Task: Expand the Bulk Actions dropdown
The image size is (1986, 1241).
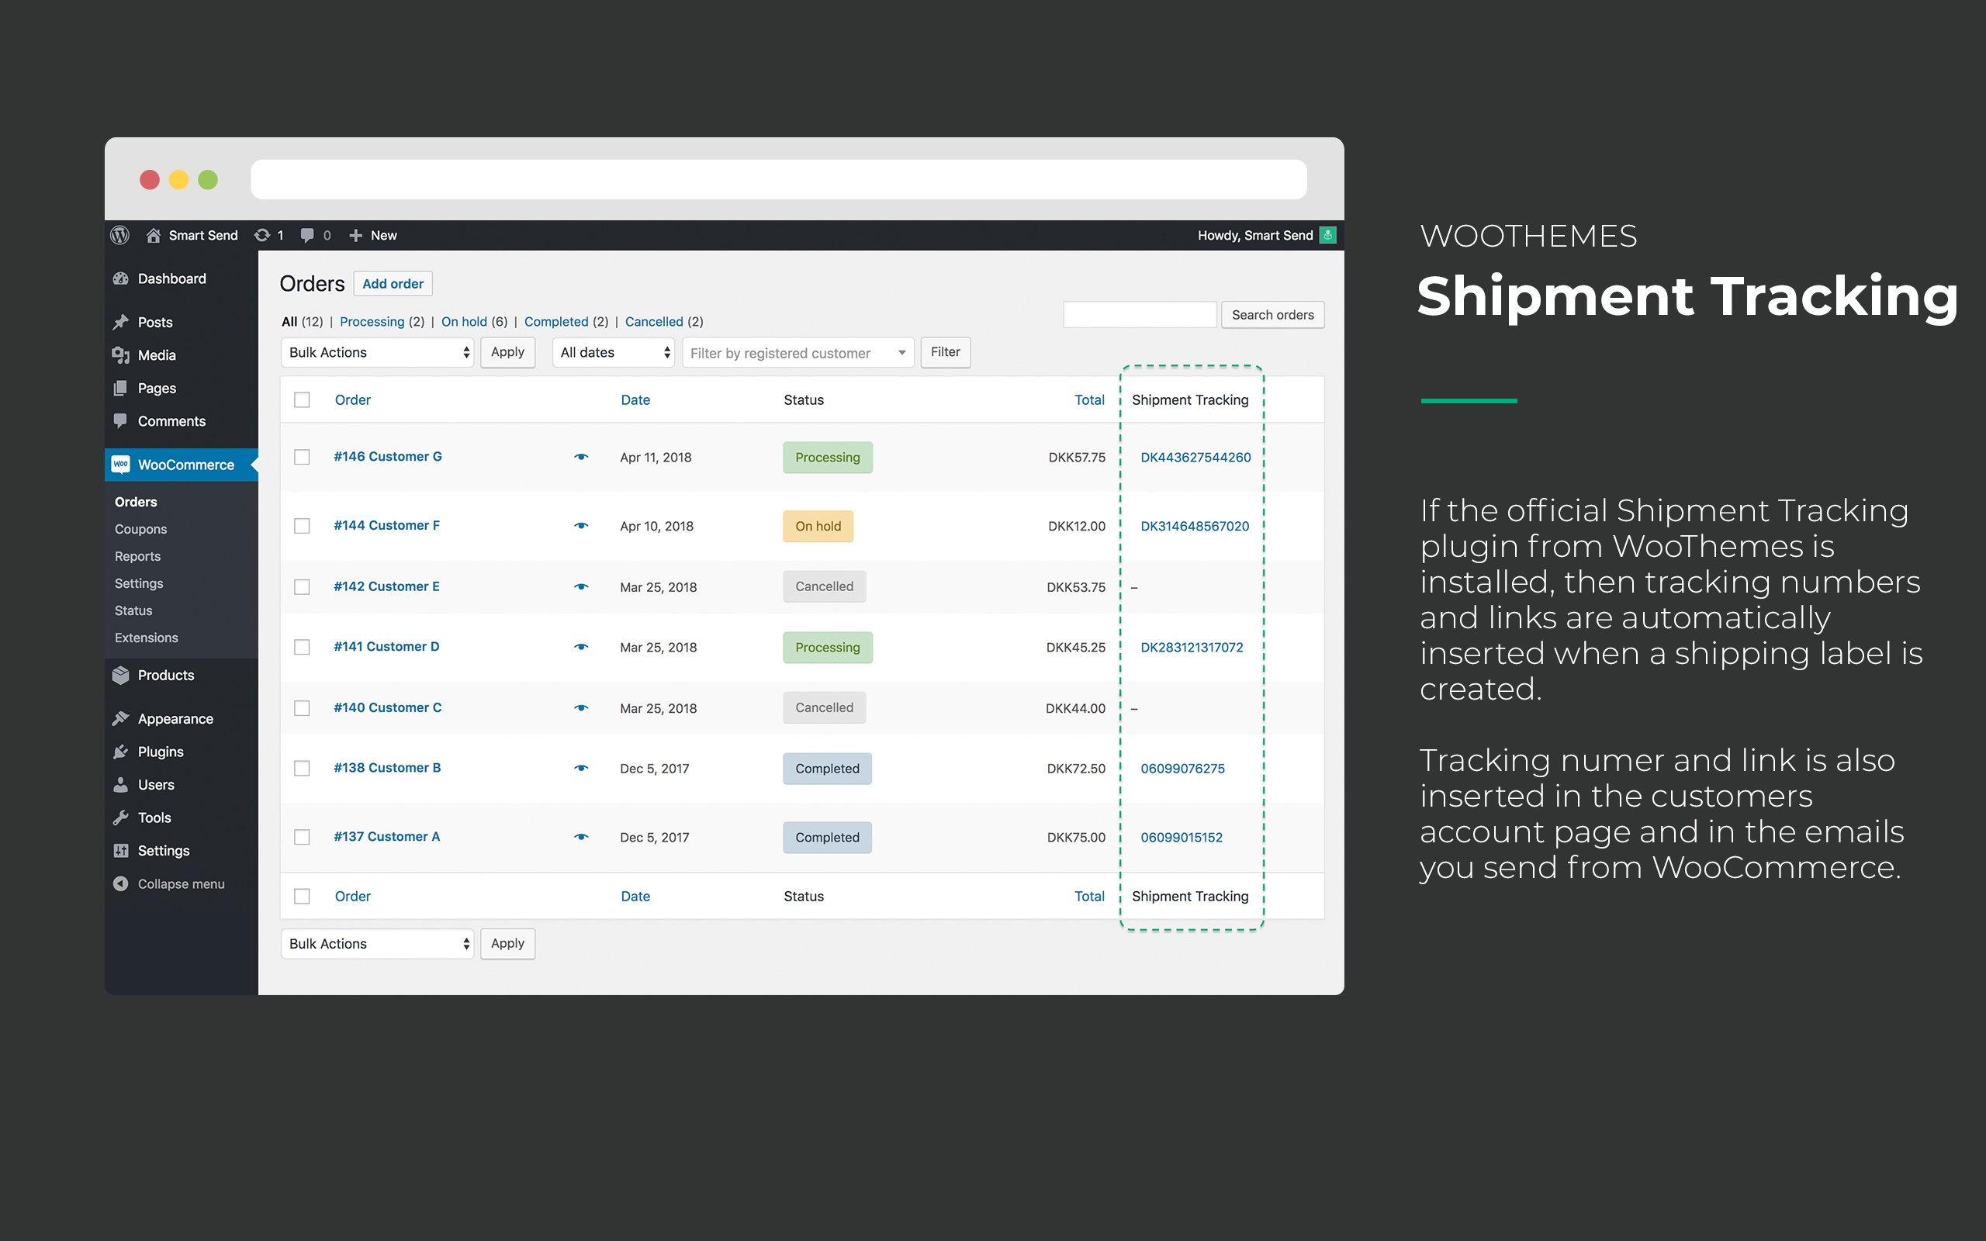Action: tap(378, 351)
